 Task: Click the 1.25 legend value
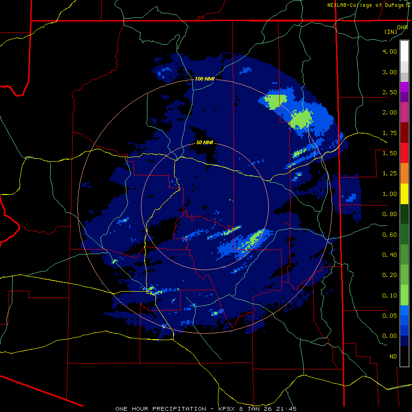(390, 173)
